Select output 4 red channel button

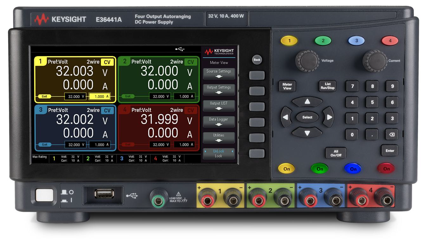(x=390, y=41)
